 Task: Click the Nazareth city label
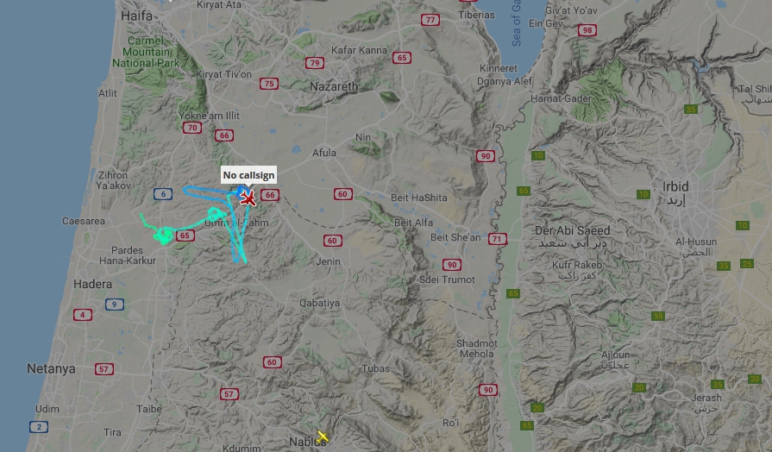[x=334, y=86]
